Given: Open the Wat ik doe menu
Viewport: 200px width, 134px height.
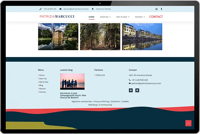Looking at the screenshot, I should (x=122, y=17).
